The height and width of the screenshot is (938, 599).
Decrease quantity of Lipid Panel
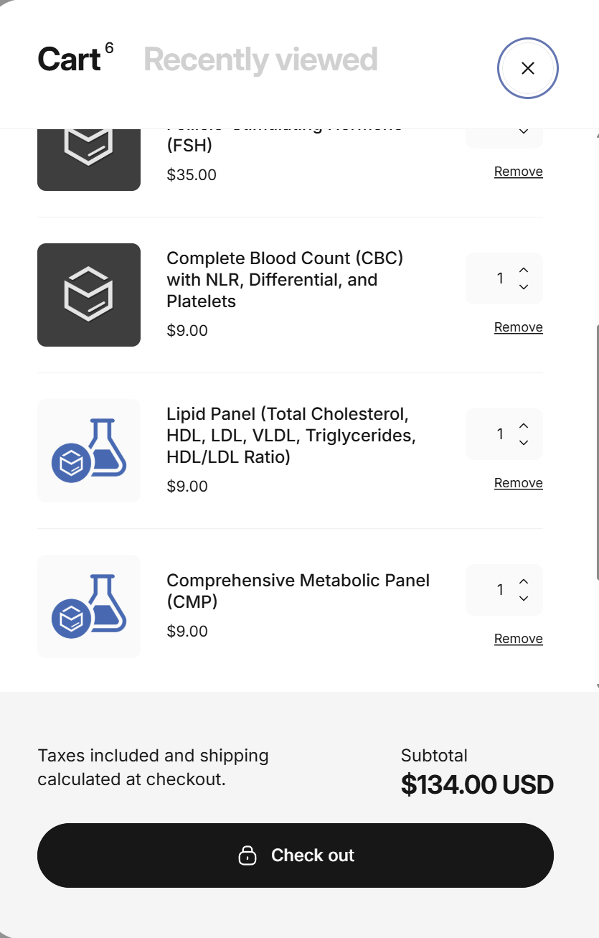pyautogui.click(x=524, y=443)
